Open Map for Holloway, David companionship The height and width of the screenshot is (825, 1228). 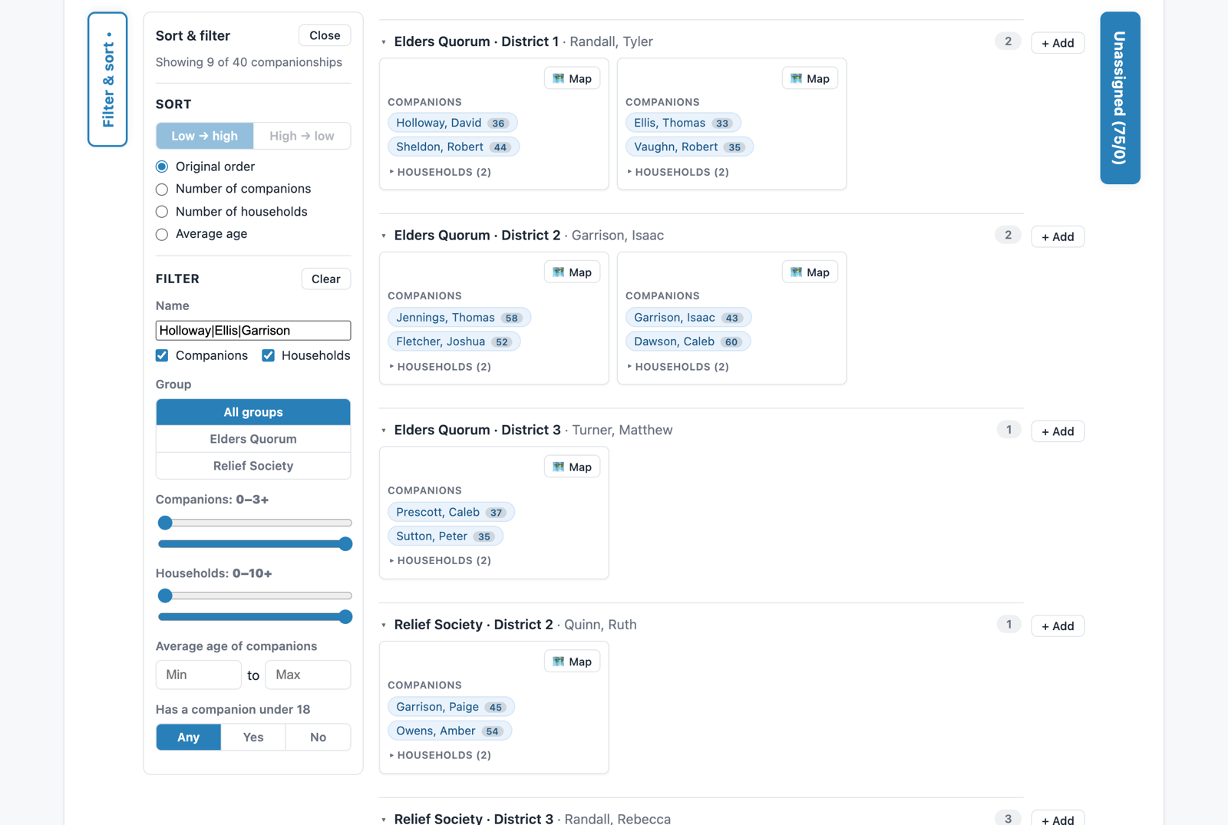[x=573, y=78]
